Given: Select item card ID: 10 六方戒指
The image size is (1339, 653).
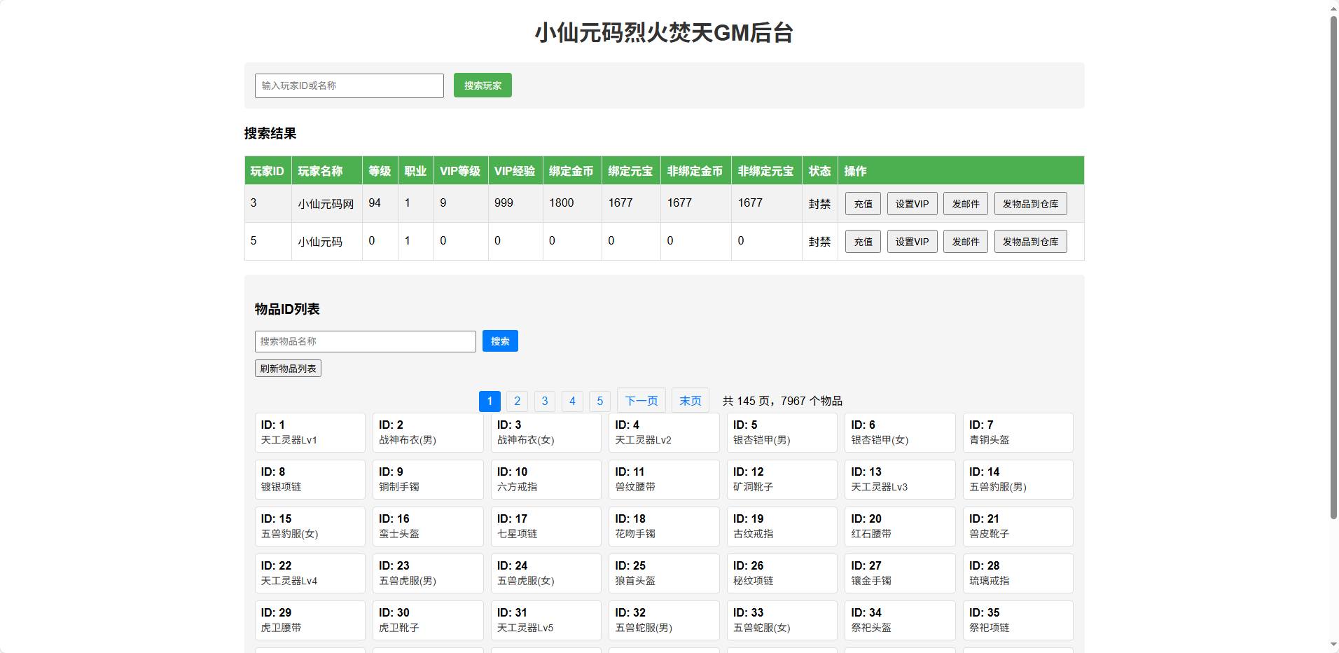Looking at the screenshot, I should (x=546, y=479).
